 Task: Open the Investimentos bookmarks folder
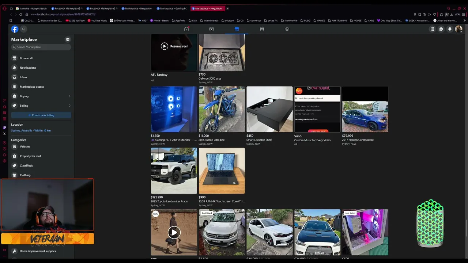[209, 20]
